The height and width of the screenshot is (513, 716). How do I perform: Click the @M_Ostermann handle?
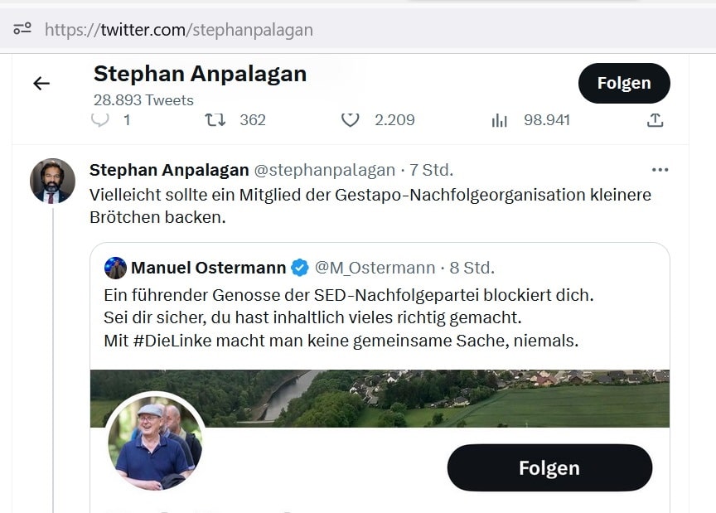372,267
